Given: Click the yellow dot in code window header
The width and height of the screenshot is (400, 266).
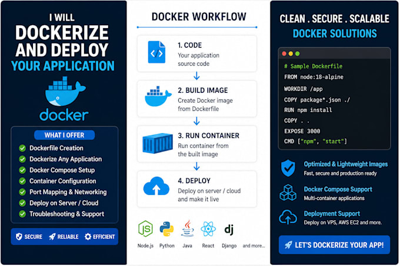Looking at the screenshot, I should pos(291,53).
